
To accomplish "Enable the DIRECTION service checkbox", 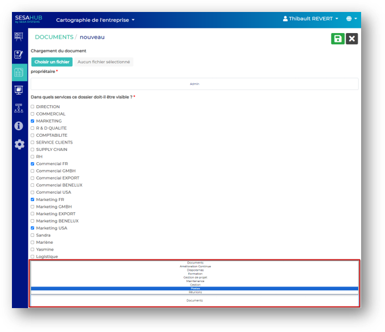I will pos(32,107).
